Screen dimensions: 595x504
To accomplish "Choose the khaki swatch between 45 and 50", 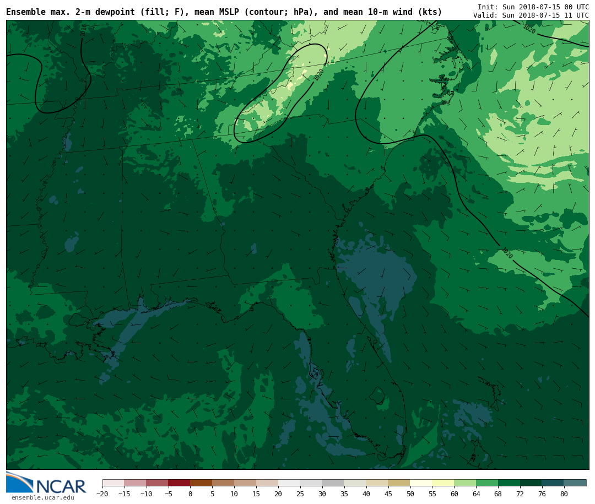I will pos(399,483).
